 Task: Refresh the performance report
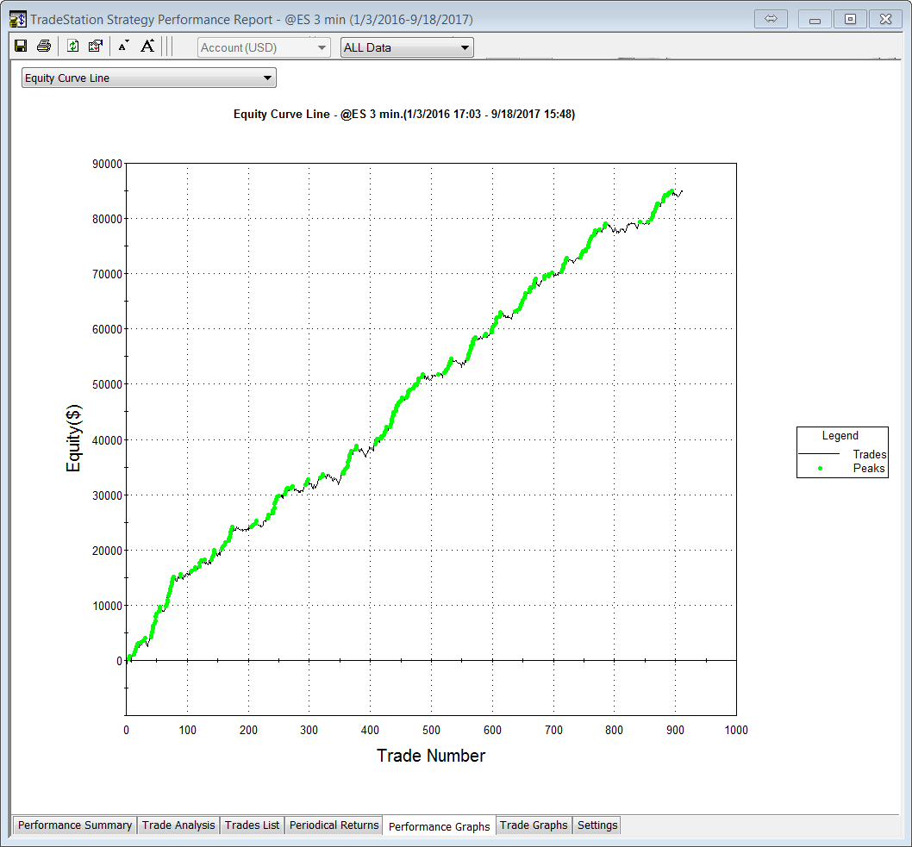[x=73, y=47]
